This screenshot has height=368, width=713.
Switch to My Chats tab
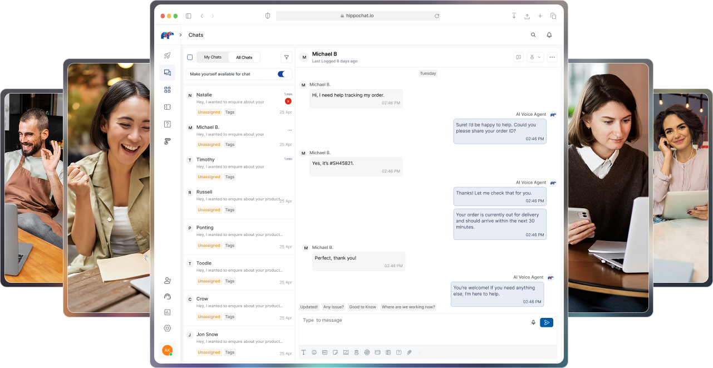213,57
